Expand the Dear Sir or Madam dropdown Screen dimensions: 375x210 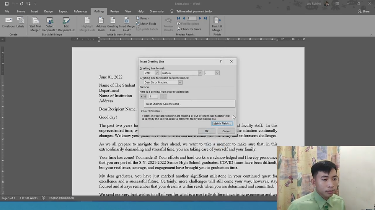click(x=180, y=82)
